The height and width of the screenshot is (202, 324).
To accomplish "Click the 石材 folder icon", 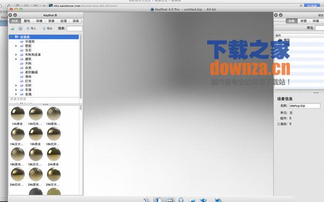I will [x=22, y=85].
